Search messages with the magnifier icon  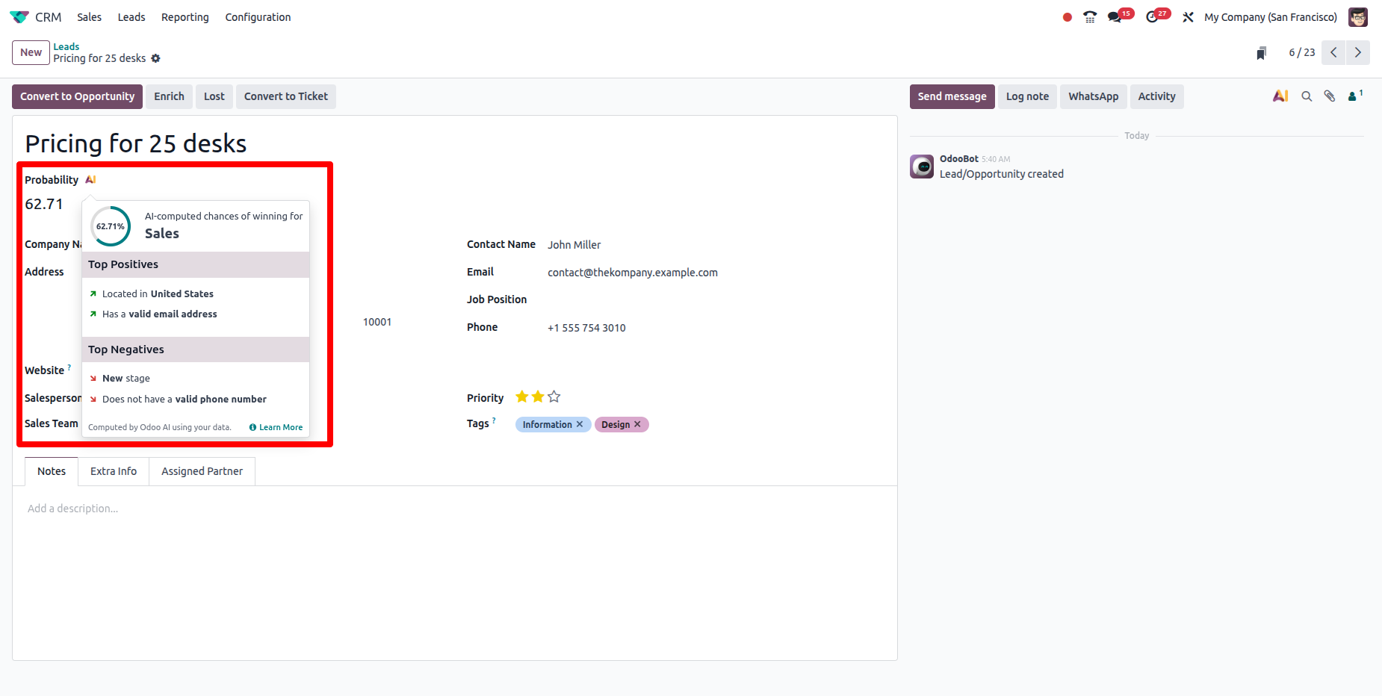coord(1307,96)
